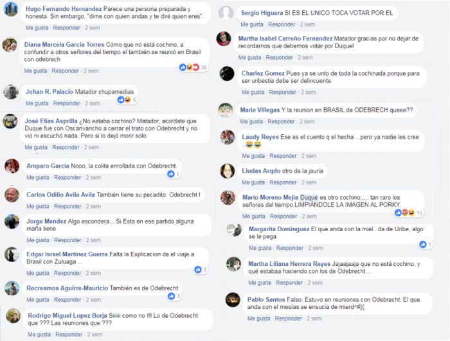This screenshot has height=341, width=450.
Task: Open the 2 sem timestamp on Laudy Reyes's comment
Action: click(x=309, y=156)
